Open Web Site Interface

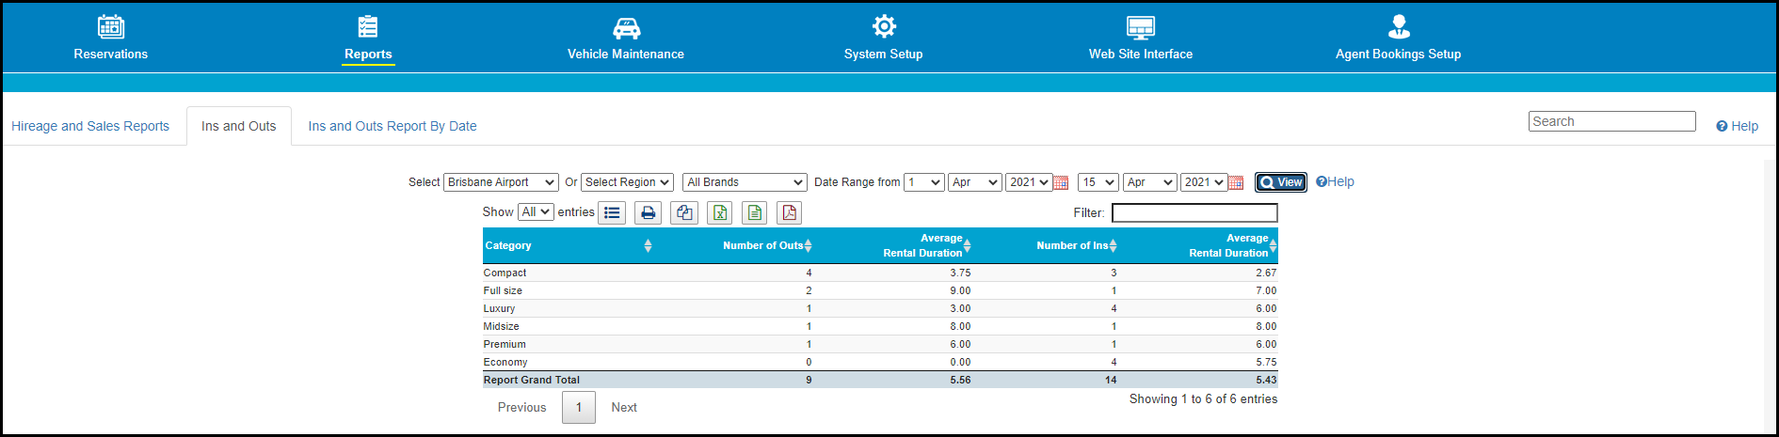1141,39
